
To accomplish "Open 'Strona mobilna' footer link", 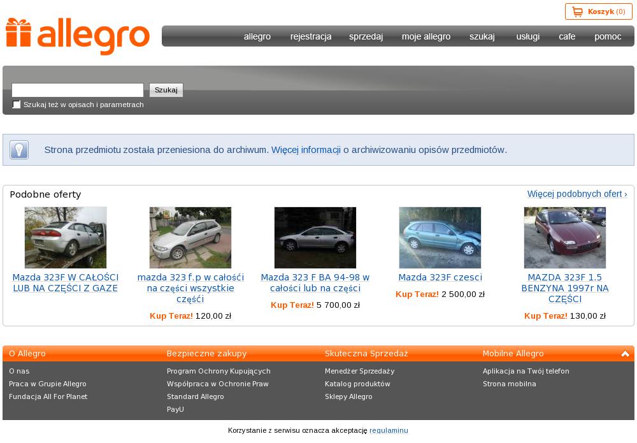I will click(x=510, y=384).
